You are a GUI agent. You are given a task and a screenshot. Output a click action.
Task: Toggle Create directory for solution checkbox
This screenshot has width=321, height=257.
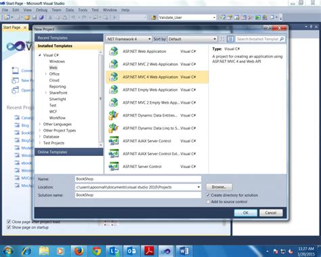click(x=208, y=195)
